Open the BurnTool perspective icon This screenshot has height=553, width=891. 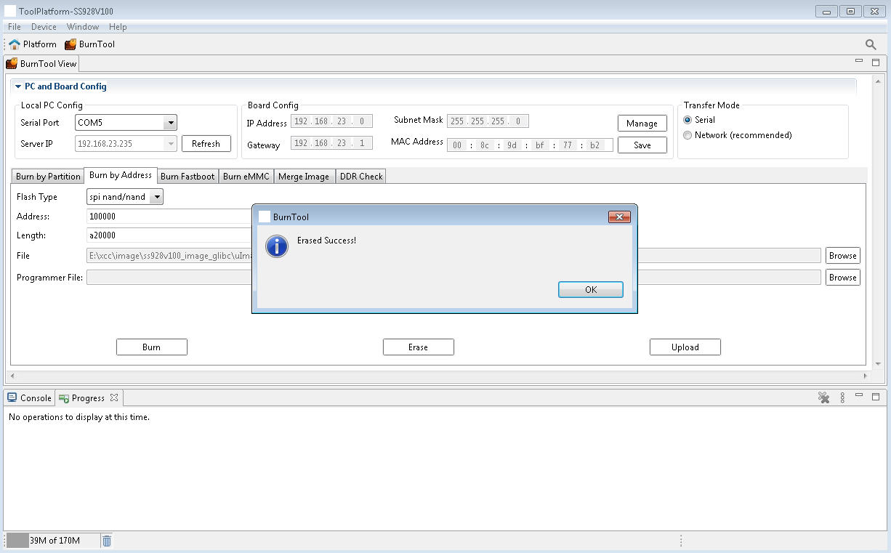coord(70,44)
